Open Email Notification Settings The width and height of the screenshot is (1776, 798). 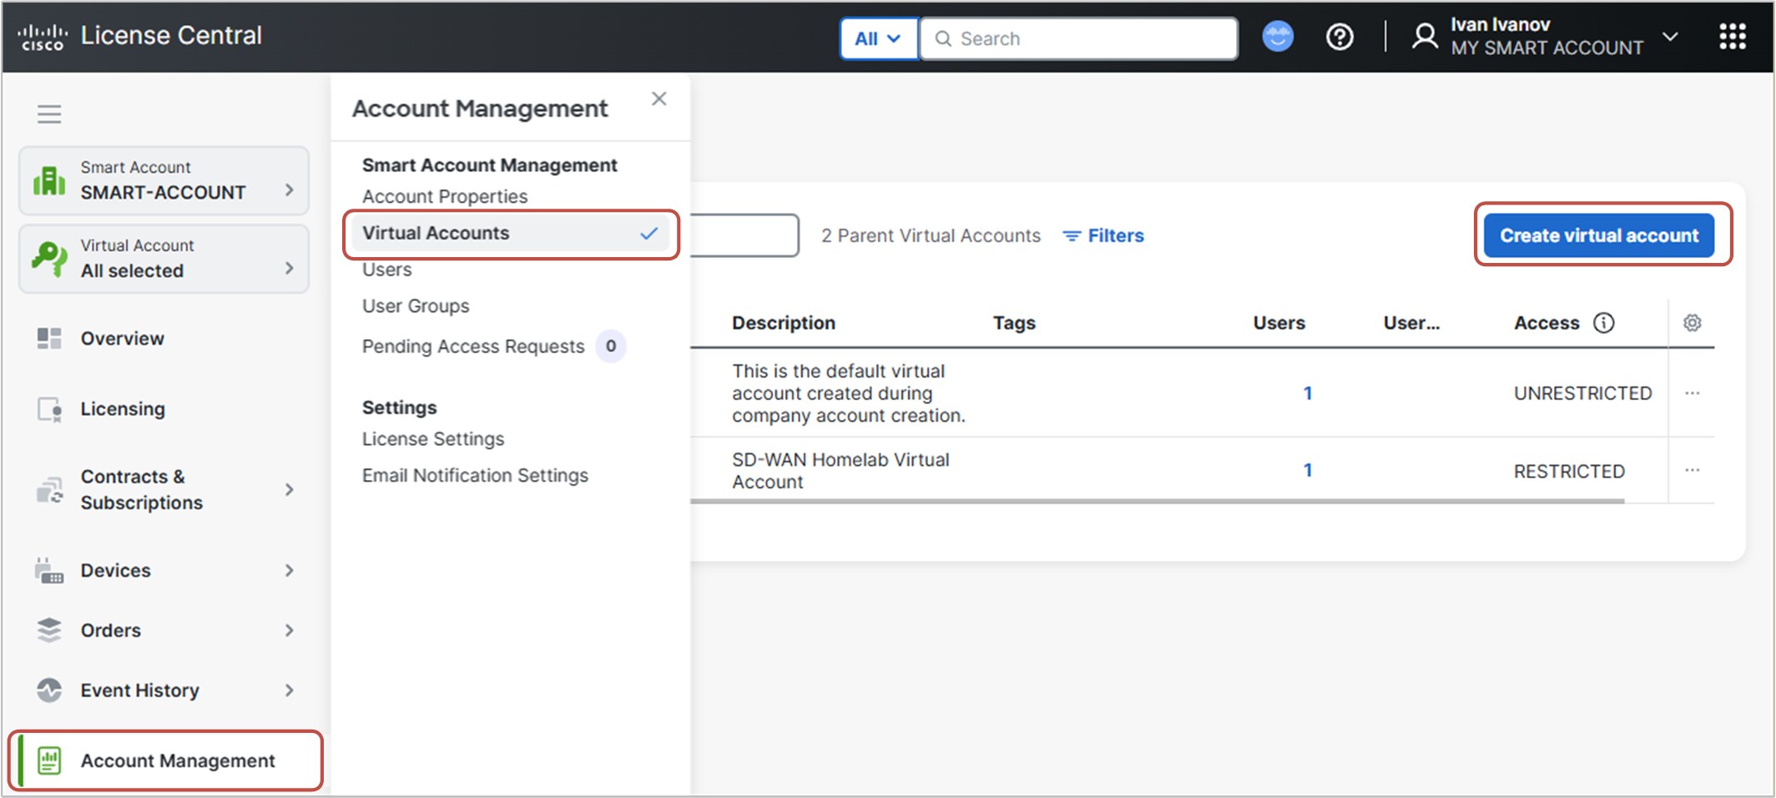coord(474,476)
